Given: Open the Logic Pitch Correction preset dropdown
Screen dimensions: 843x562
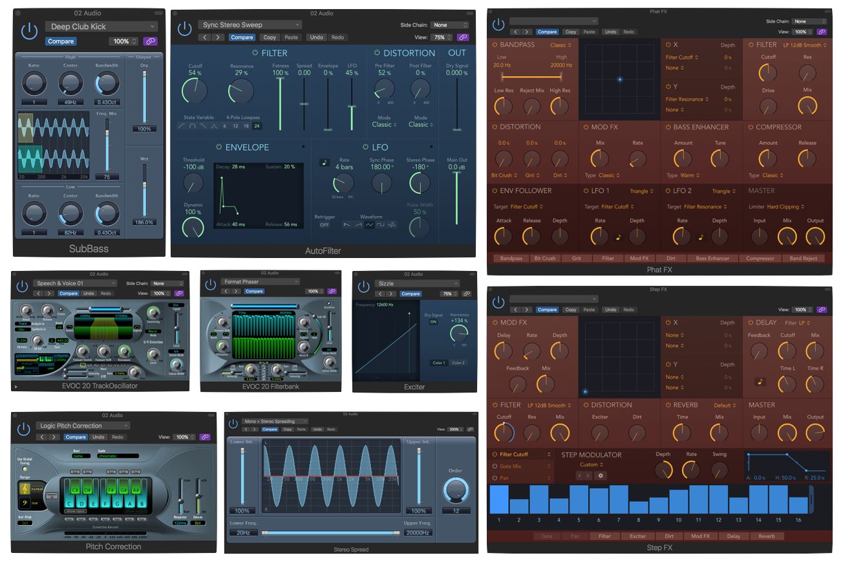Looking at the screenshot, I should (83, 426).
